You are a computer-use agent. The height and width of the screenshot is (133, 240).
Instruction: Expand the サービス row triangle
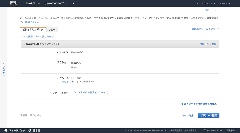(57, 52)
